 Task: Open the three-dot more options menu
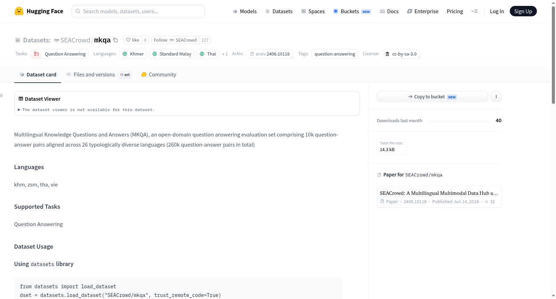496,97
